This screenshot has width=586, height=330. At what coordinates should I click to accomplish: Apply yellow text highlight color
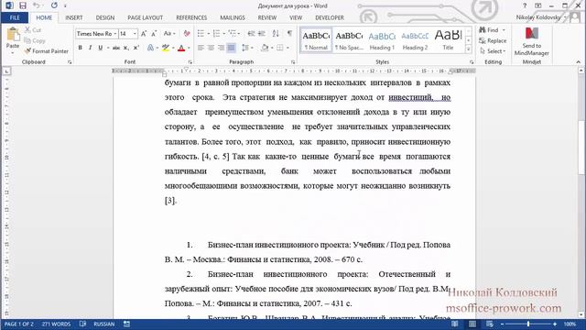(166, 48)
